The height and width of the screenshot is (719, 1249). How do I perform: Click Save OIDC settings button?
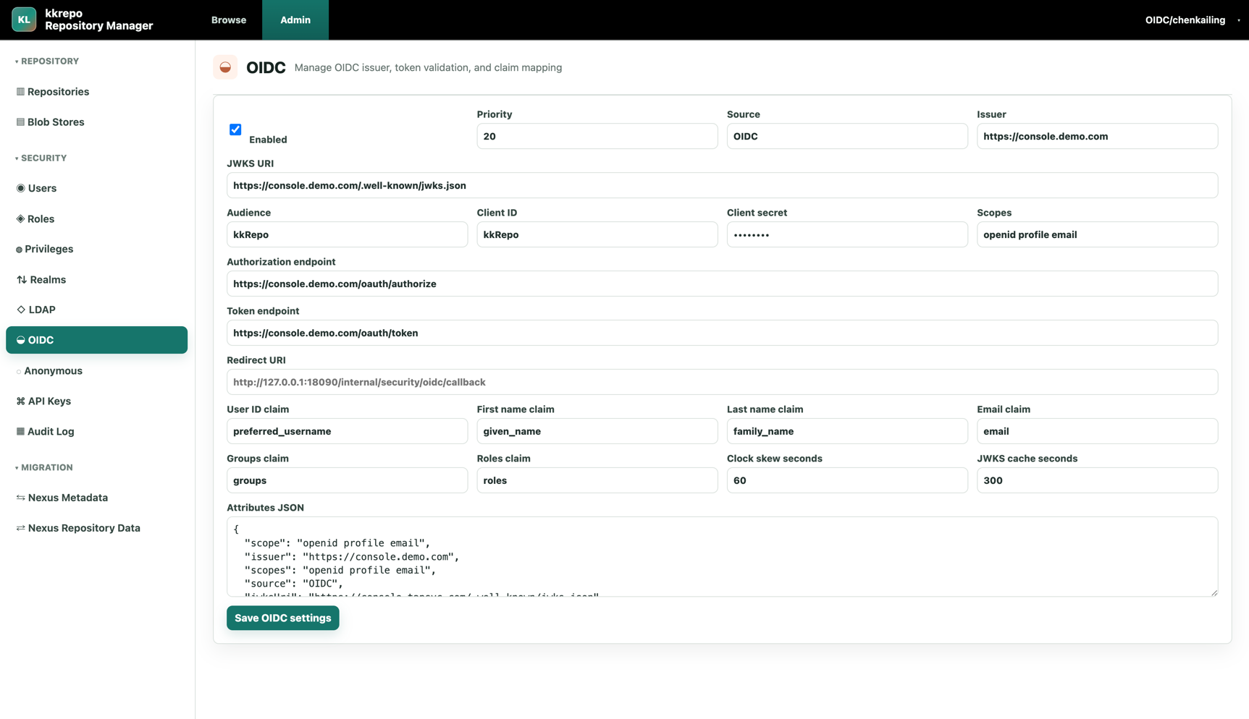coord(282,618)
